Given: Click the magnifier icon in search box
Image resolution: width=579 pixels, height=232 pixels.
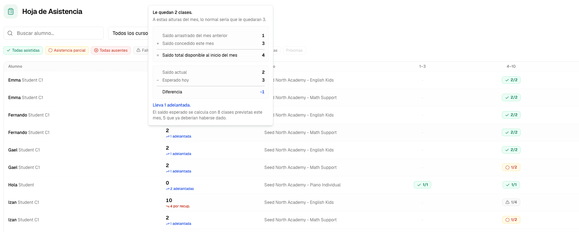Looking at the screenshot, I should click(x=10, y=33).
